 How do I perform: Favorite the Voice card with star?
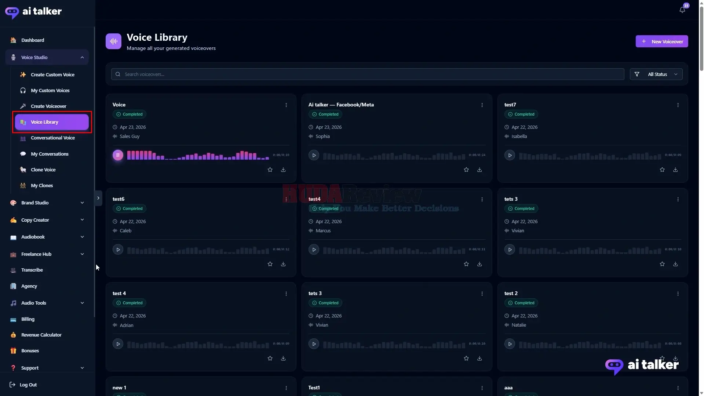[270, 170]
